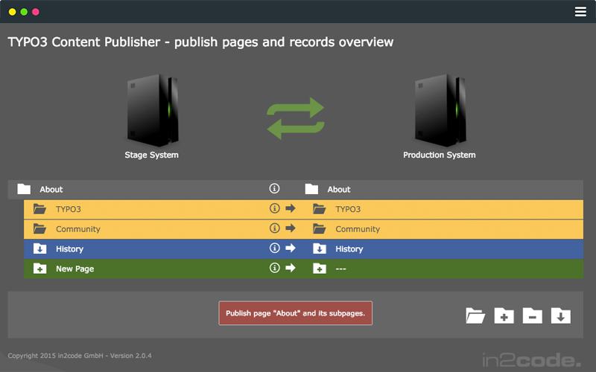Click the production-side About folder icon
The height and width of the screenshot is (372, 596).
311,189
